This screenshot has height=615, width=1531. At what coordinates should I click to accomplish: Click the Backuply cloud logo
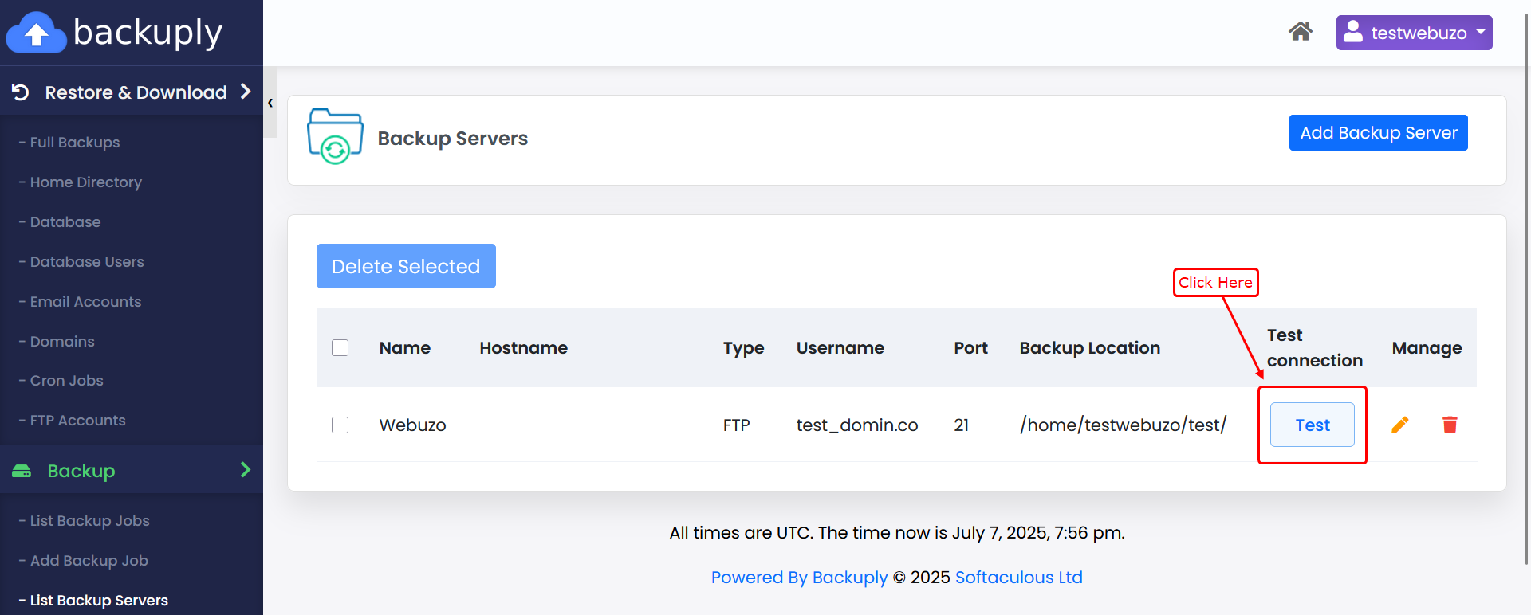pyautogui.click(x=36, y=33)
